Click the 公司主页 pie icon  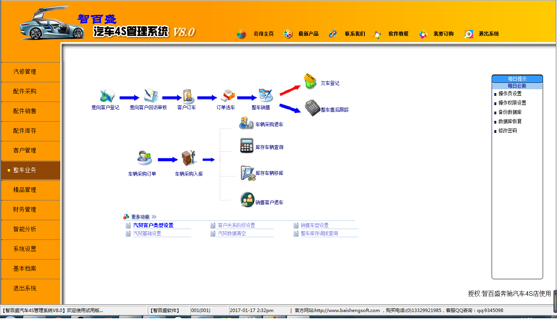pos(241,34)
